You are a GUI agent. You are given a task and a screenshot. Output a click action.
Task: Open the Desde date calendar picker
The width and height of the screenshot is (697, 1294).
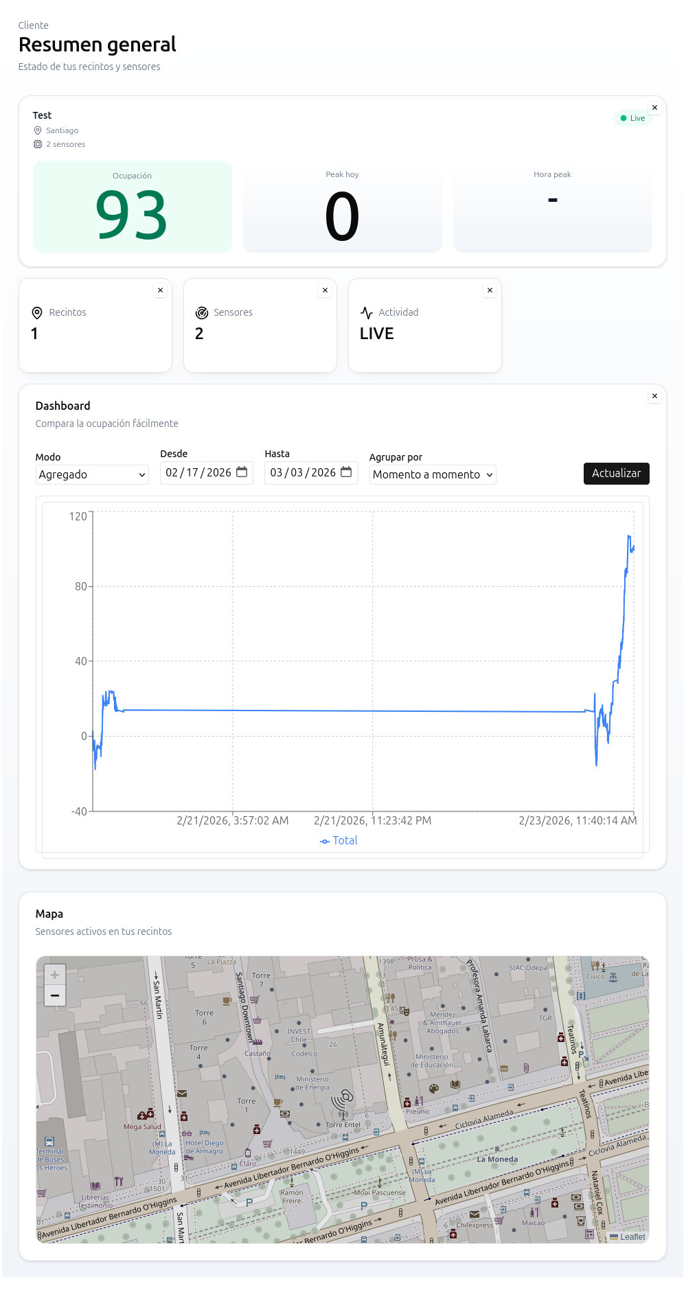[242, 472]
